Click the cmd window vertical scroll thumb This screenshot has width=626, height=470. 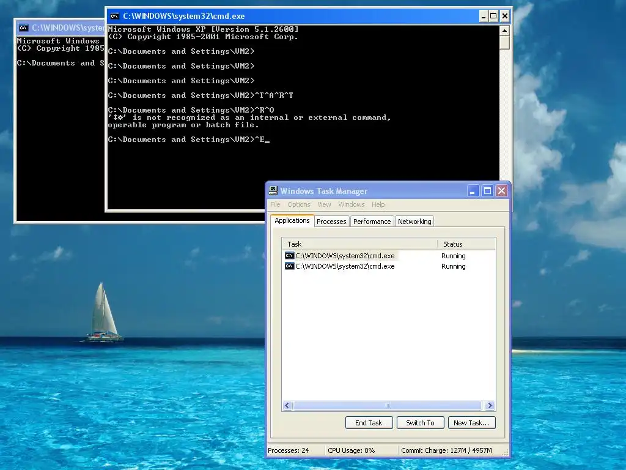[x=504, y=43]
